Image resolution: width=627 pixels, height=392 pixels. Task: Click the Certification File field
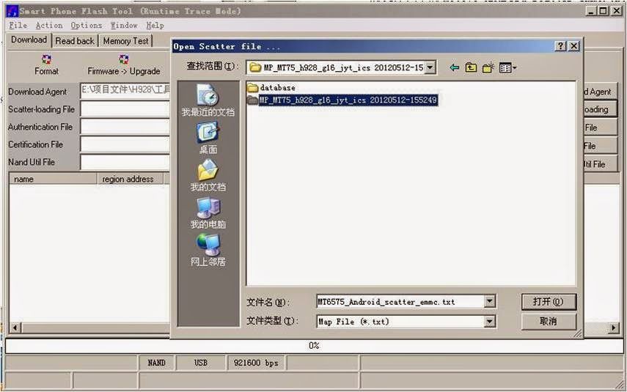coord(125,144)
